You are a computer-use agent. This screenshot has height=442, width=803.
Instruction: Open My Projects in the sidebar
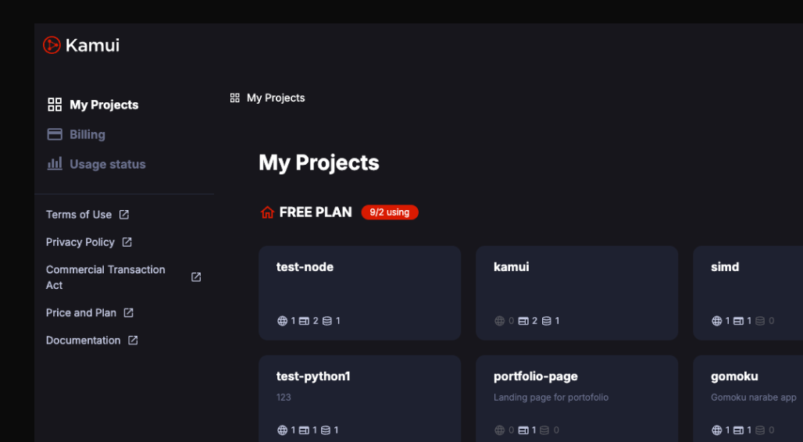click(103, 105)
